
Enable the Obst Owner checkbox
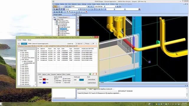click(63, 82)
